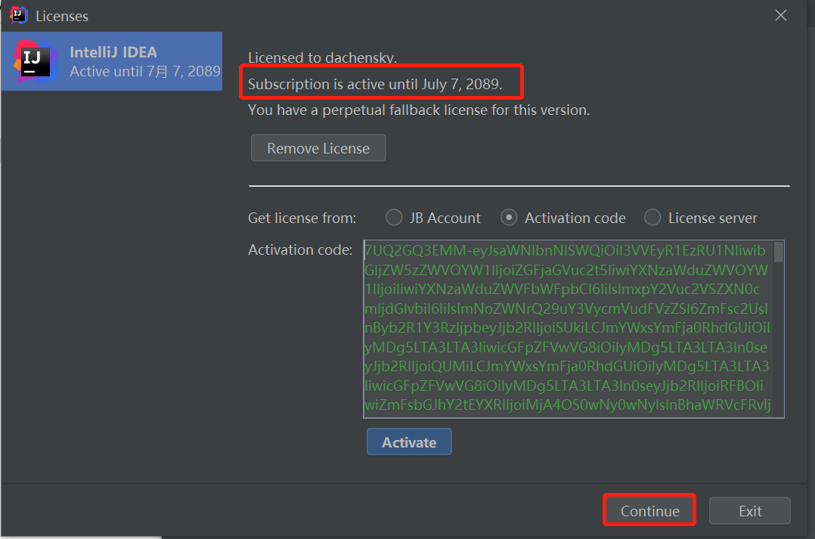This screenshot has height=539, width=815.
Task: Click the 'Get license from:' label
Action: point(302,218)
